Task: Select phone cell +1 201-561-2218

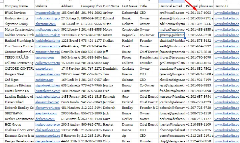Action: (199, 35)
